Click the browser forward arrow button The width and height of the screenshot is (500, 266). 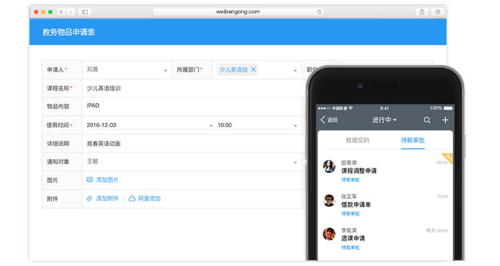pos(70,12)
